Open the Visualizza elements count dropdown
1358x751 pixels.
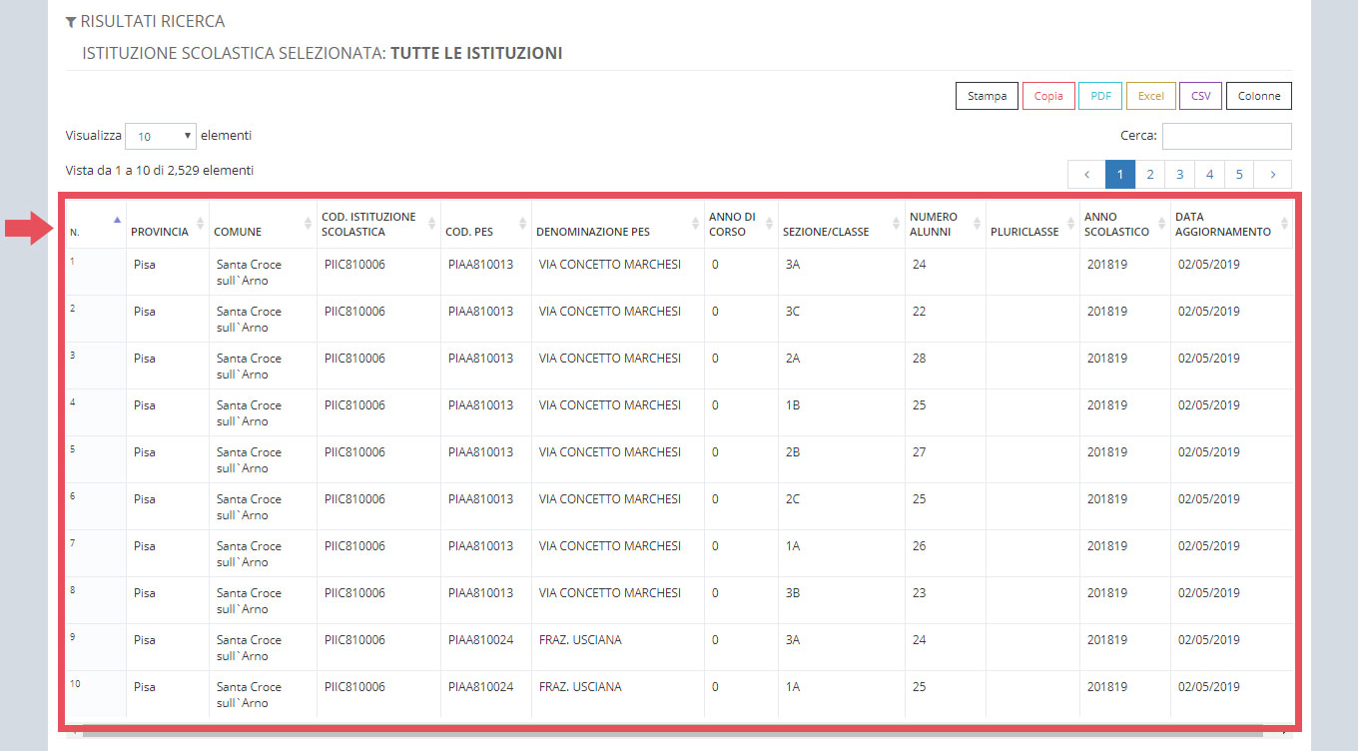pos(161,136)
